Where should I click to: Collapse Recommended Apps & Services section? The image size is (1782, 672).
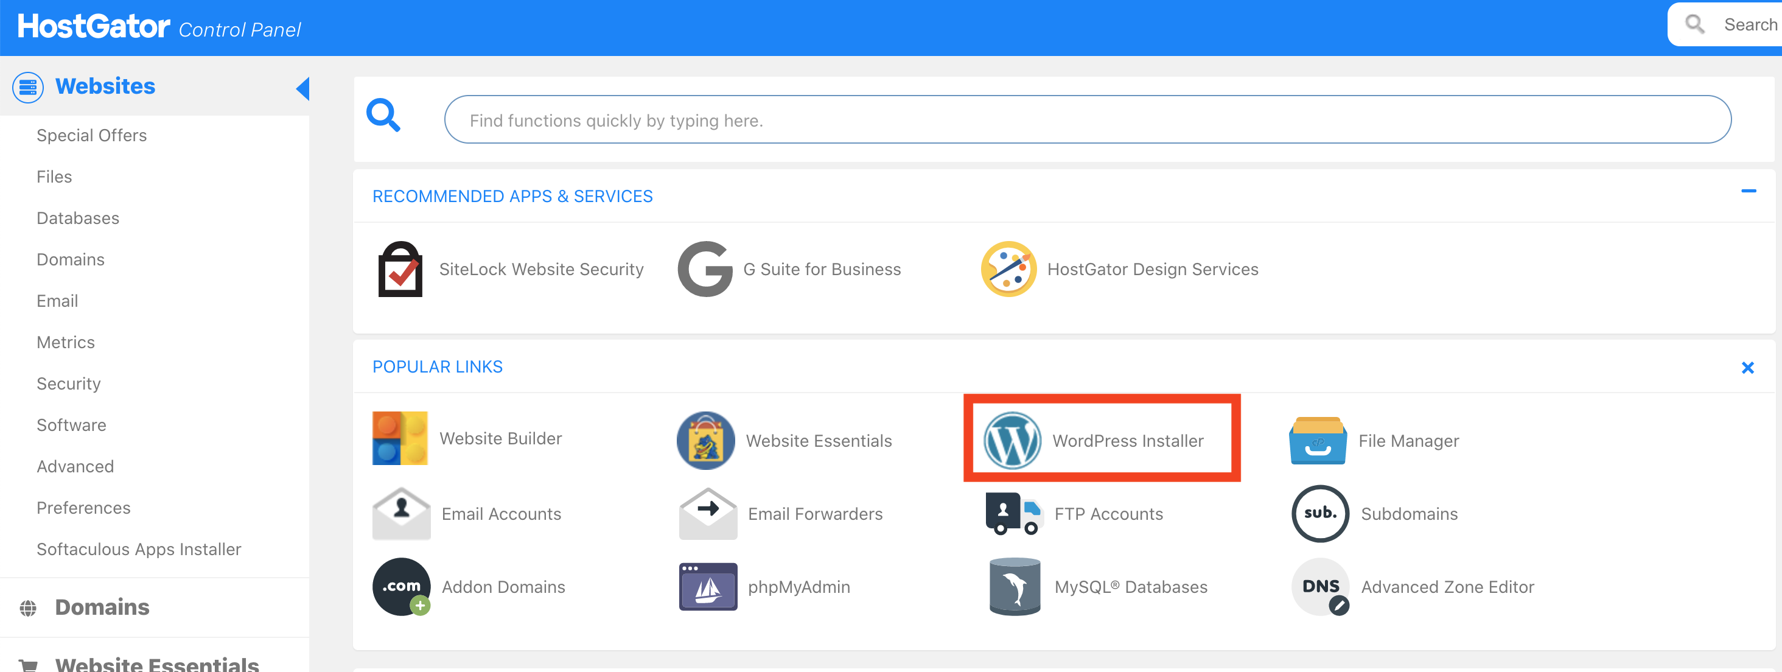click(x=1748, y=191)
